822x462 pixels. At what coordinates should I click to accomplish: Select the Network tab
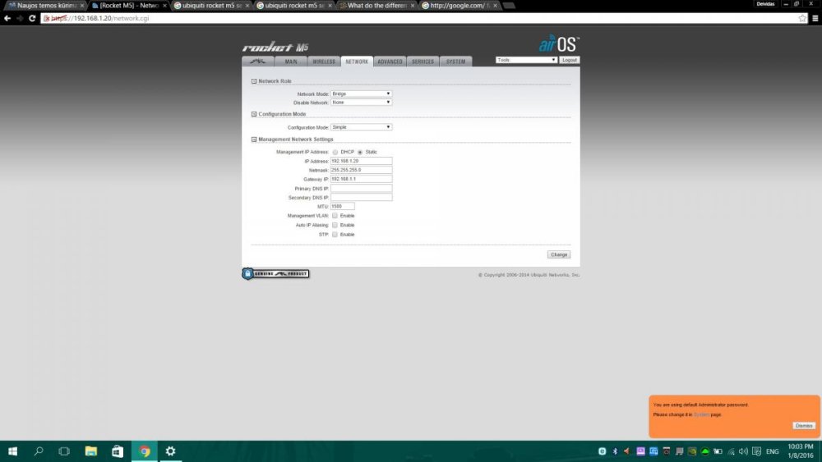(357, 62)
